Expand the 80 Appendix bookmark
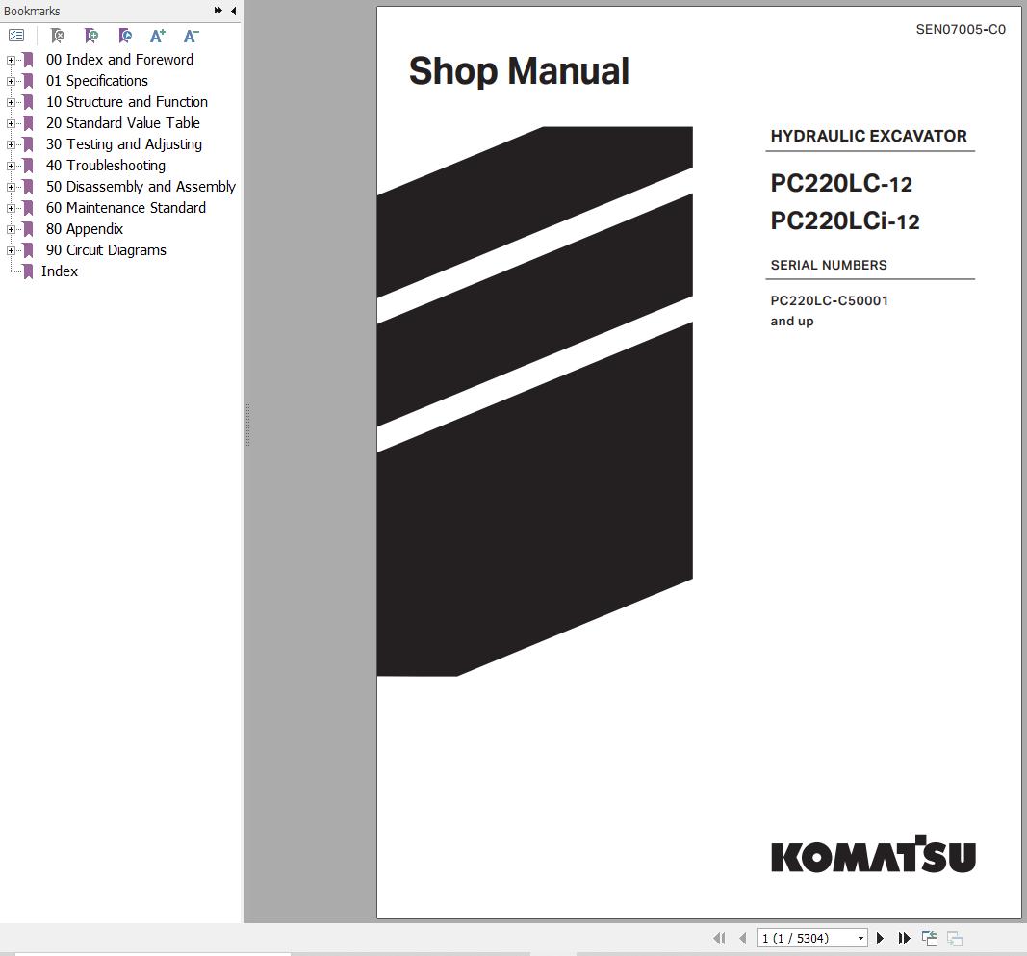1027x956 pixels. pos(11,229)
